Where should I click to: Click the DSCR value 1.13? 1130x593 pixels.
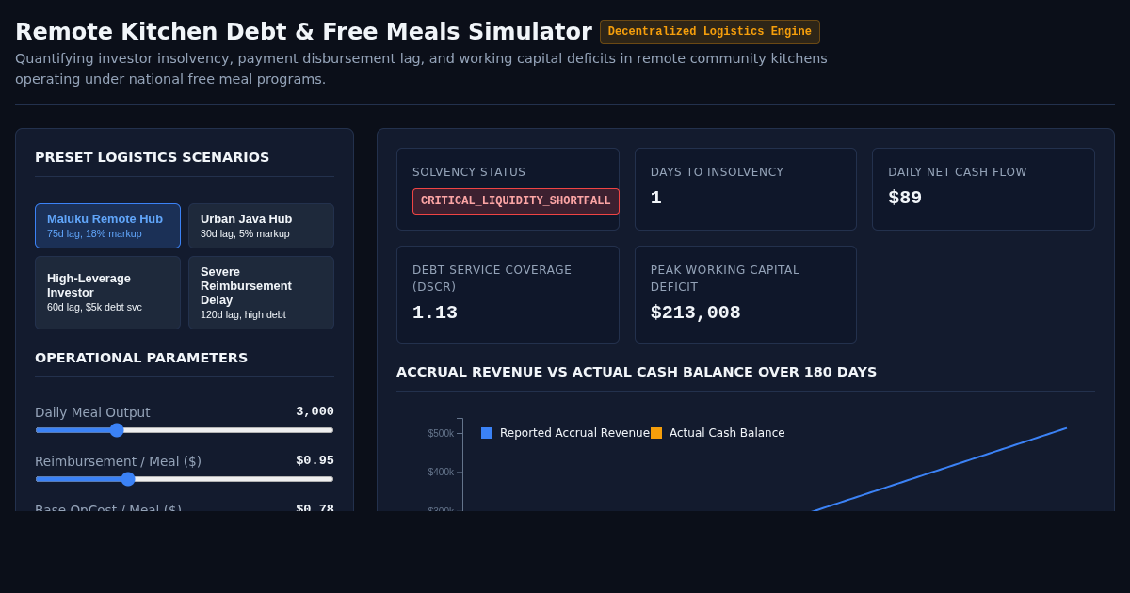pyautogui.click(x=435, y=313)
